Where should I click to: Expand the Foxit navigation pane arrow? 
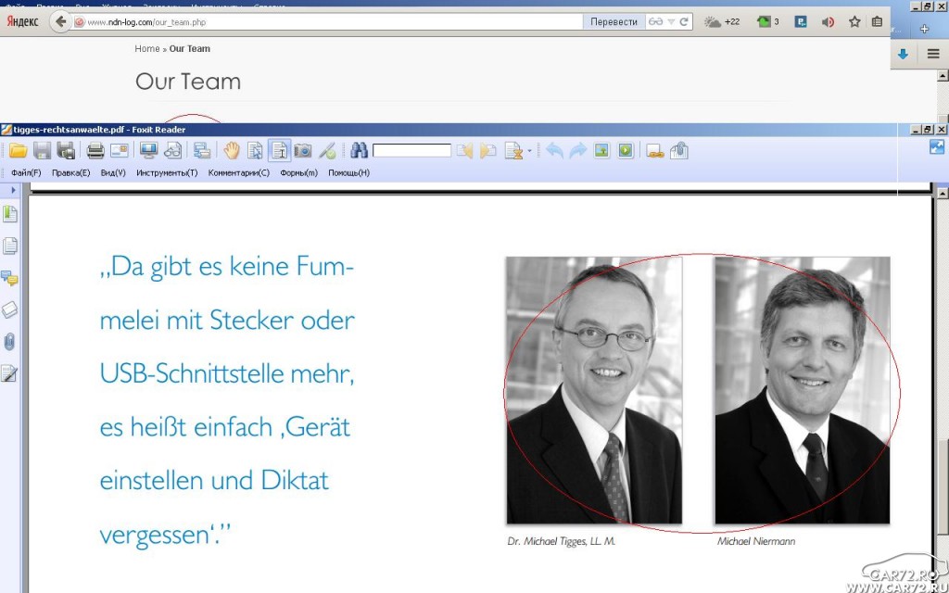(x=13, y=191)
